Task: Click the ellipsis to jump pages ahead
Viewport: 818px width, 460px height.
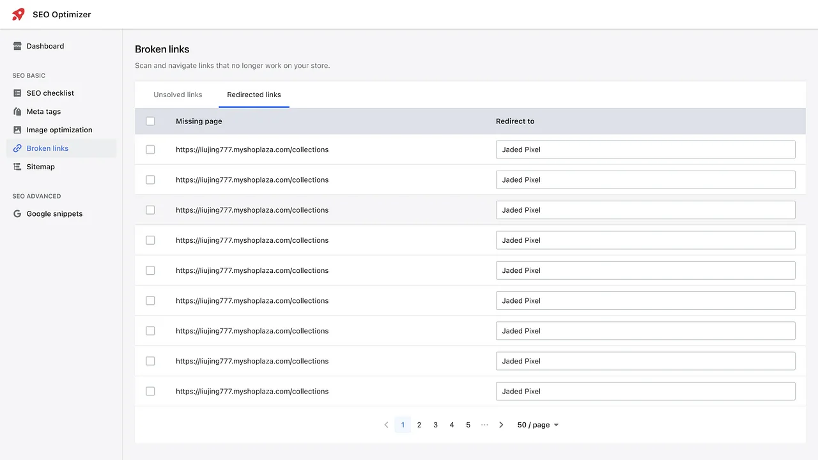Action: (x=484, y=425)
